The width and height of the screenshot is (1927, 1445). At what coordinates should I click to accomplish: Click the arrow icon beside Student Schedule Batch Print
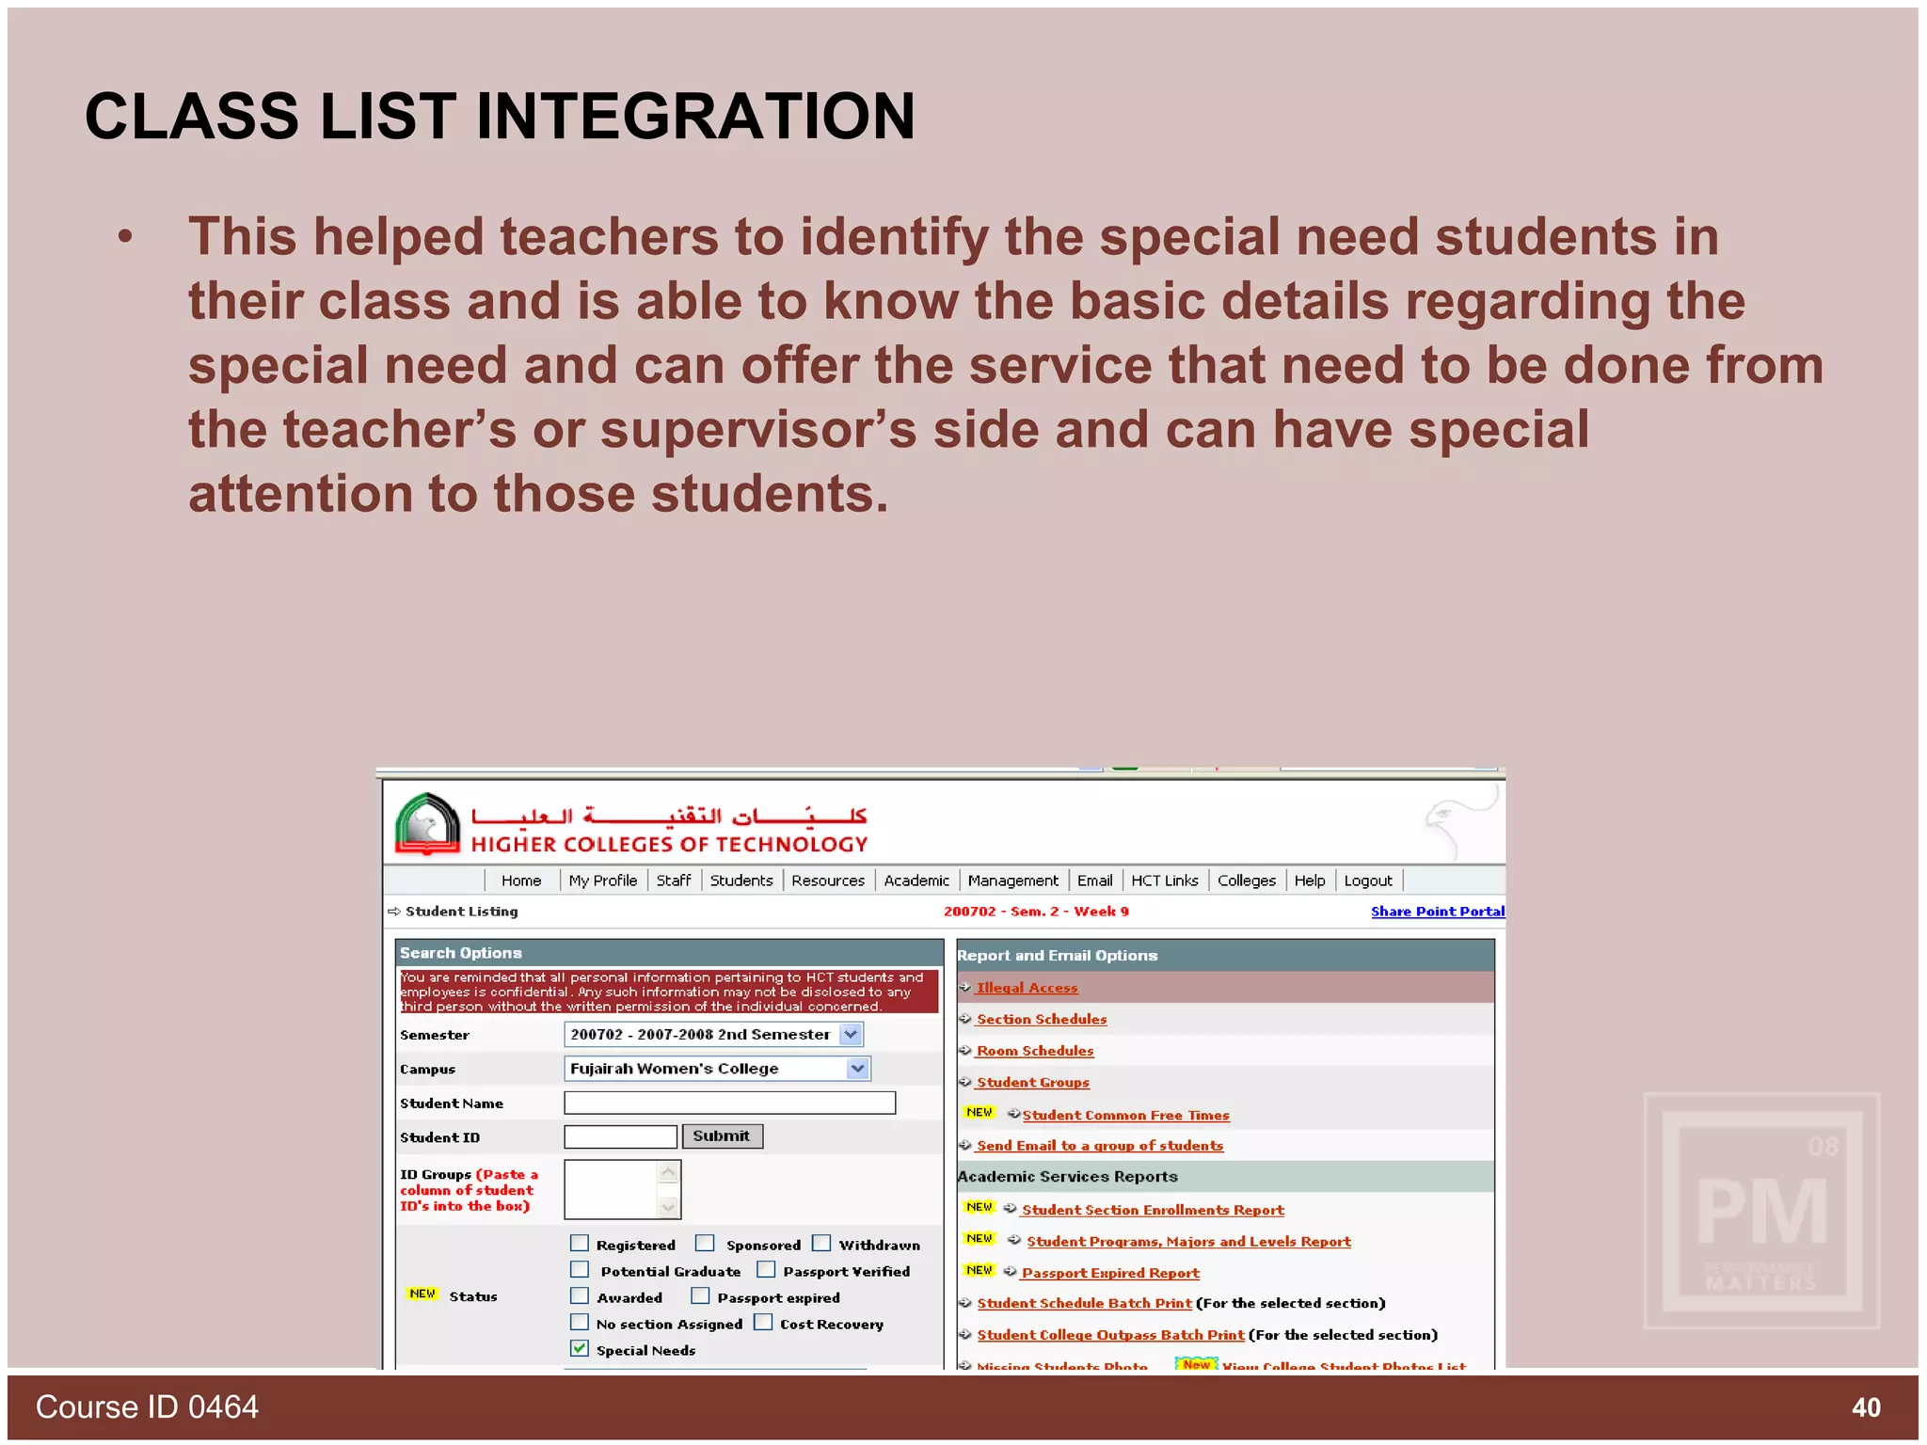click(965, 1303)
